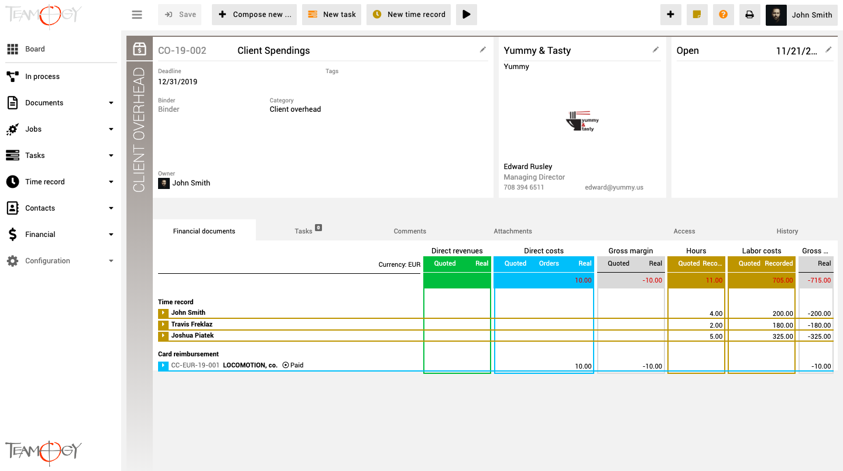The image size is (843, 471).
Task: Expand the Contacts sidebar menu arrow
Action: pyautogui.click(x=111, y=208)
